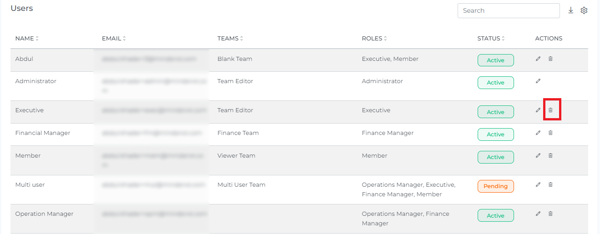
Task: Edit the Multi user row with pencil
Action: (538, 184)
